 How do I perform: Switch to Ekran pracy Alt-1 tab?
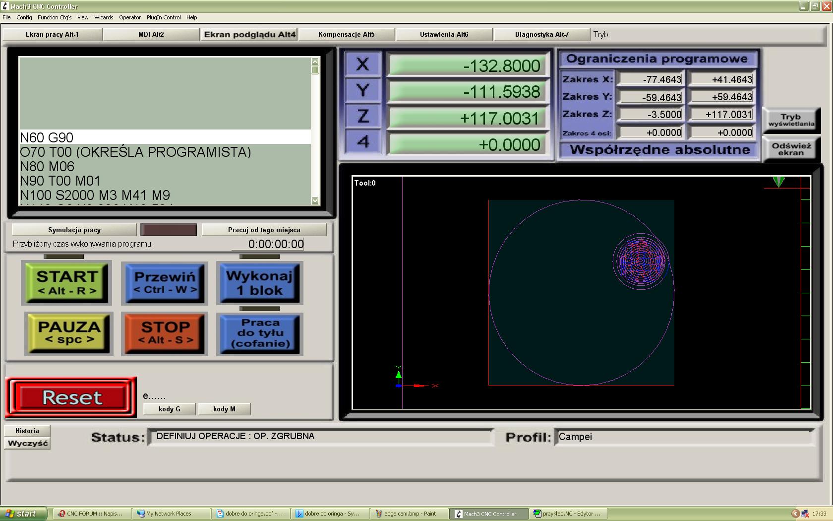(x=52, y=34)
